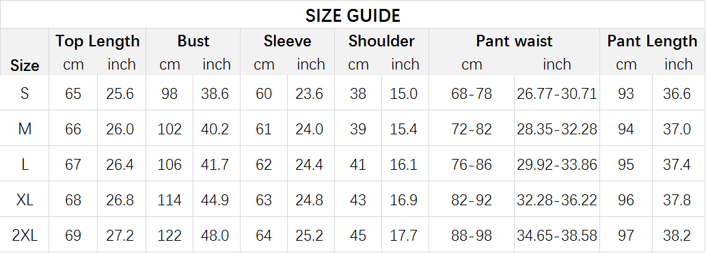The width and height of the screenshot is (706, 253).
Task: Select the S size row label
Action: pos(25,93)
